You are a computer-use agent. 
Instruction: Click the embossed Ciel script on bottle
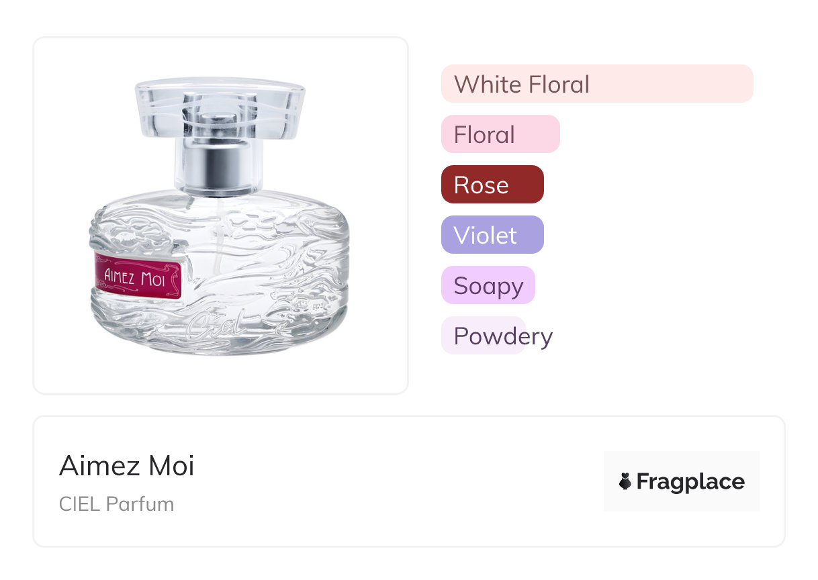(215, 324)
